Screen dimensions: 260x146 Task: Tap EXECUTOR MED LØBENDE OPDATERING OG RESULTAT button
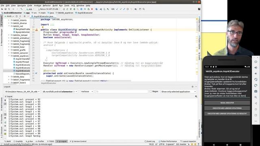(227, 114)
